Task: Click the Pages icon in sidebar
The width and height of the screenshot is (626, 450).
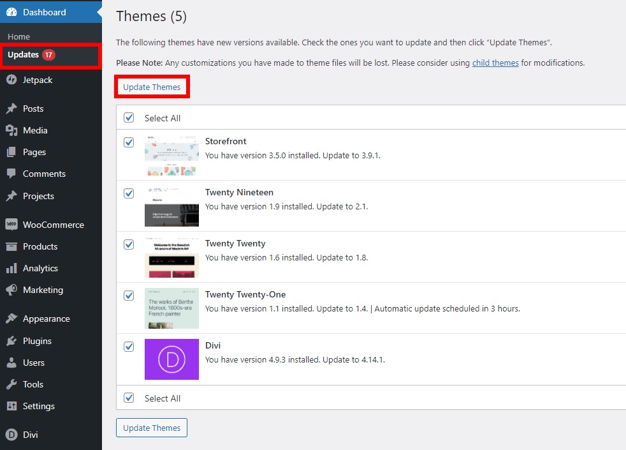Action: tap(11, 152)
